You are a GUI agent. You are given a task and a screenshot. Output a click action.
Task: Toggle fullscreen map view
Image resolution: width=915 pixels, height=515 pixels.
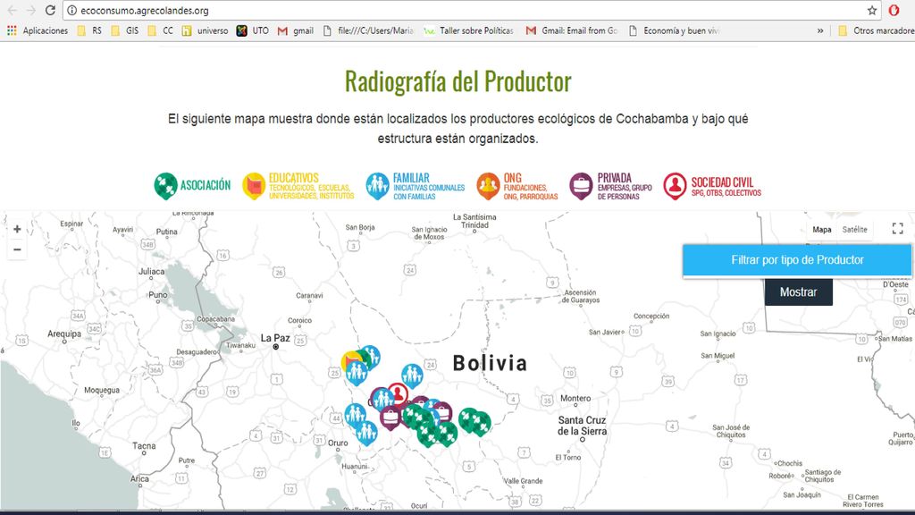click(x=897, y=229)
